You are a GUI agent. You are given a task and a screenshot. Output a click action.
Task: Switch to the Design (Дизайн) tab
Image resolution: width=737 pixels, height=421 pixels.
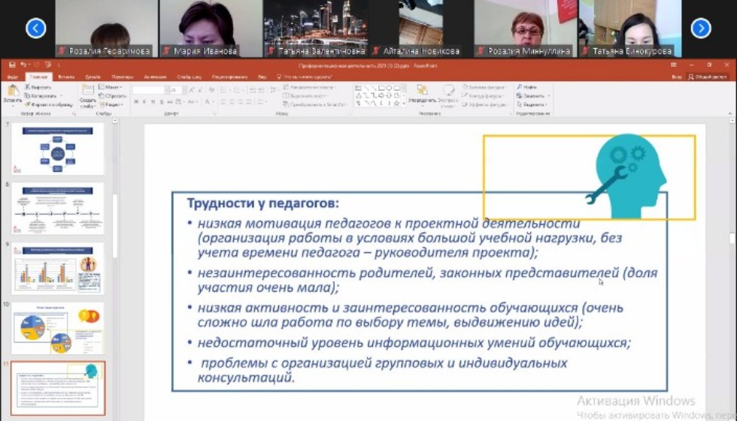tap(93, 77)
